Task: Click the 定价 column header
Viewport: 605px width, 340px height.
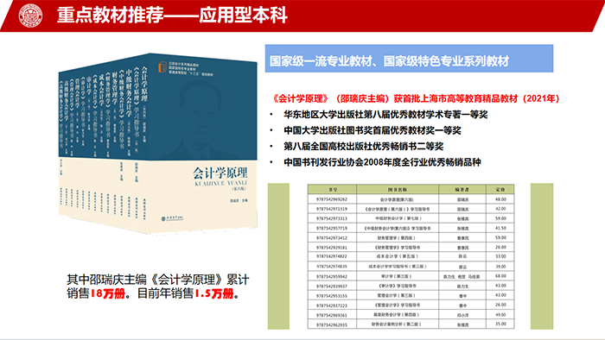Action: point(500,190)
